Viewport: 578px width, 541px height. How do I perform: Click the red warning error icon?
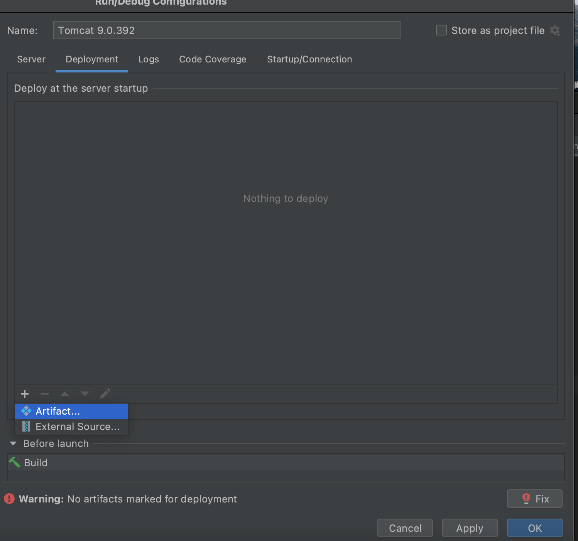click(9, 499)
